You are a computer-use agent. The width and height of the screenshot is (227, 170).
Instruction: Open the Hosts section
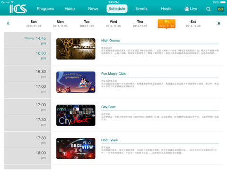tap(166, 8)
